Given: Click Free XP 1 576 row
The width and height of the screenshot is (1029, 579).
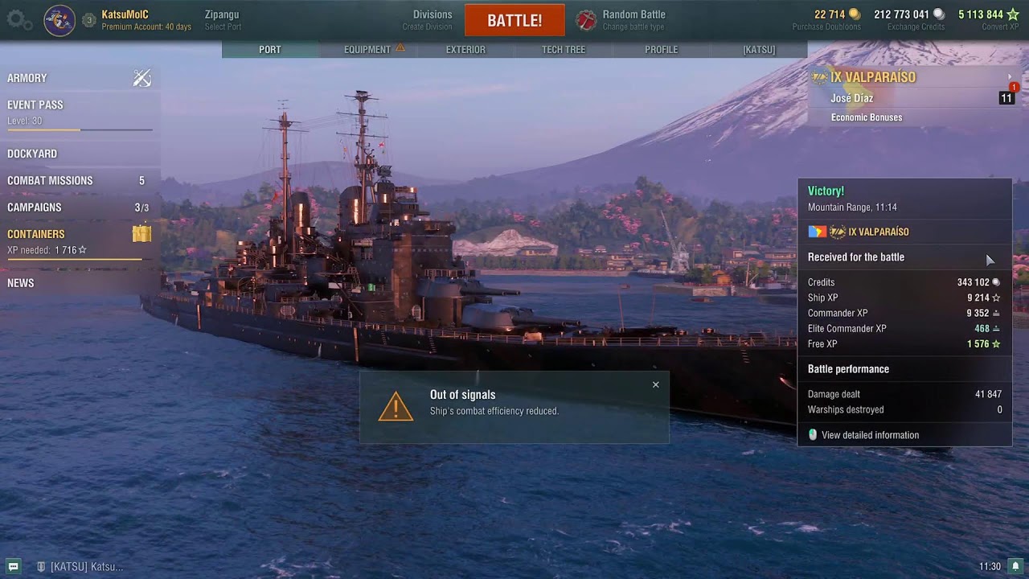Looking at the screenshot, I should click(904, 343).
